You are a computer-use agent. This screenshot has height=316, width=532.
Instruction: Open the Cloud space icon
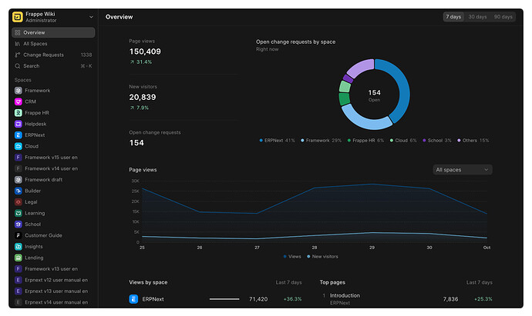tap(19, 146)
